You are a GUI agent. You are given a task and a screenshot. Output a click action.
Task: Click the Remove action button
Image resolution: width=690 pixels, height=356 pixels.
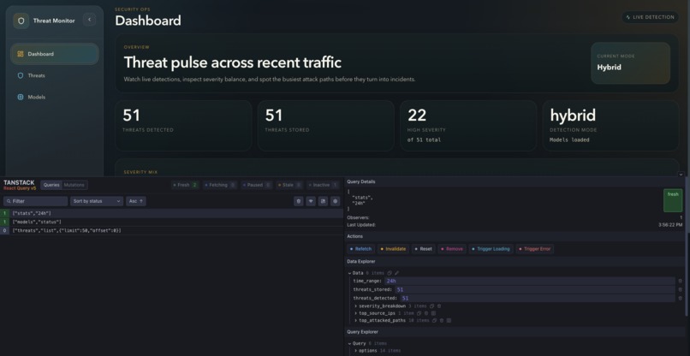pos(452,249)
